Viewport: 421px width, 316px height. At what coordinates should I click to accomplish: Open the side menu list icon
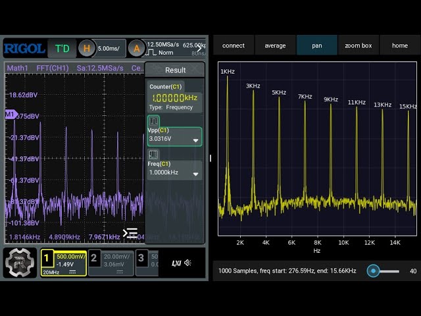click(x=130, y=233)
